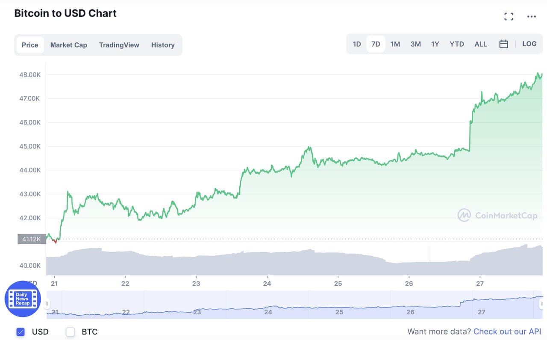Screen dimensions: 547x340
Task: Toggle LOG scale on the chart
Action: [529, 44]
